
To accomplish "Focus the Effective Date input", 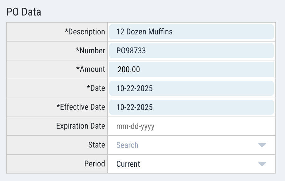I will [192, 107].
